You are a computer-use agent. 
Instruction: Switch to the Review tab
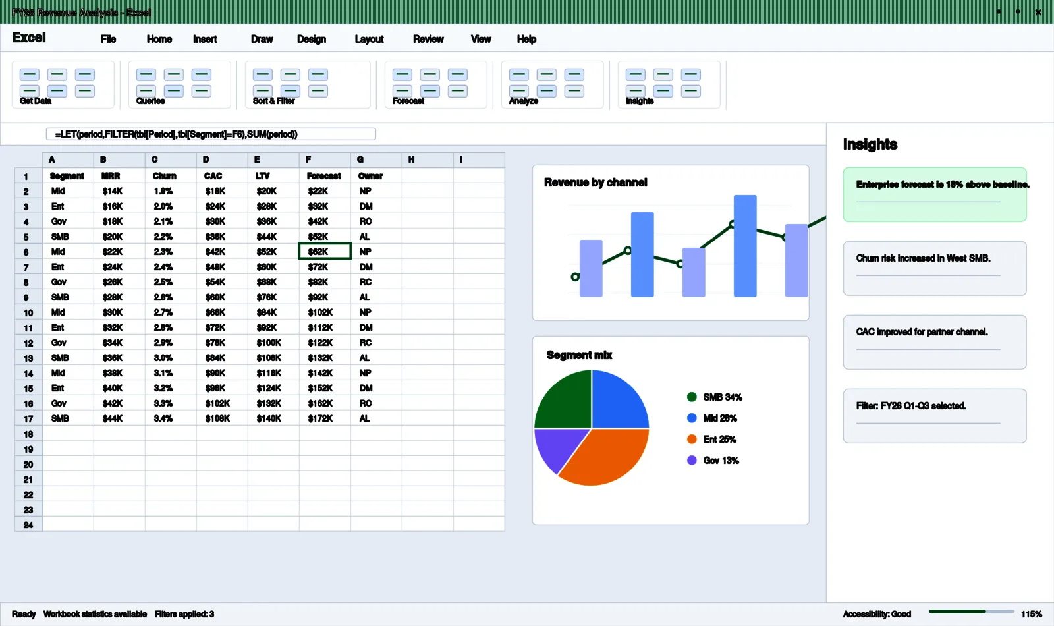click(x=428, y=39)
